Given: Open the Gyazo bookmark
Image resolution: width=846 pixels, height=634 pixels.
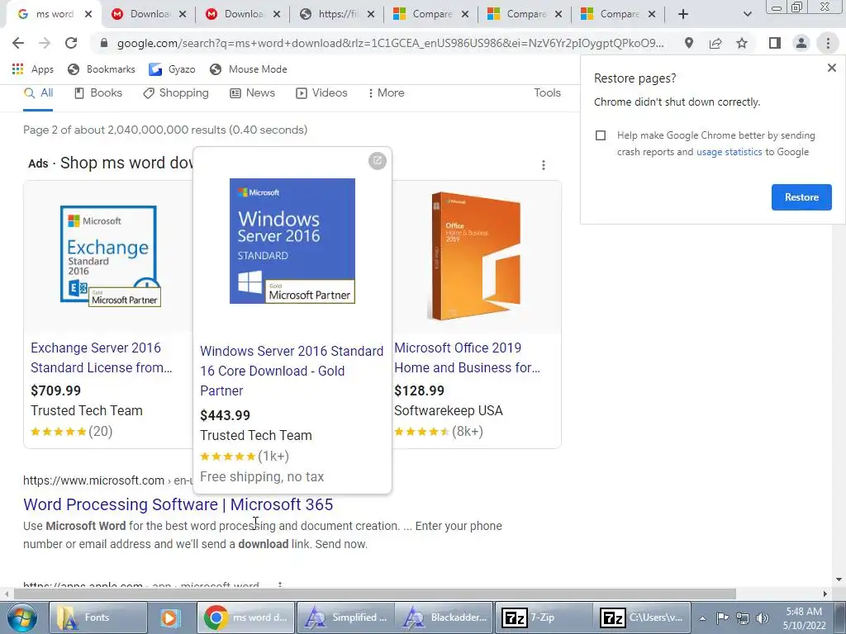Looking at the screenshot, I should [172, 69].
